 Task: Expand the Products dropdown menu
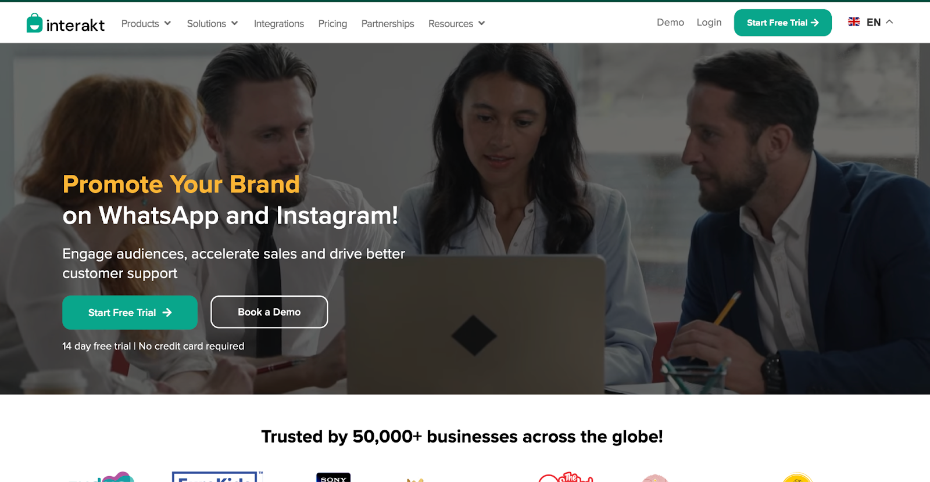[x=146, y=23]
